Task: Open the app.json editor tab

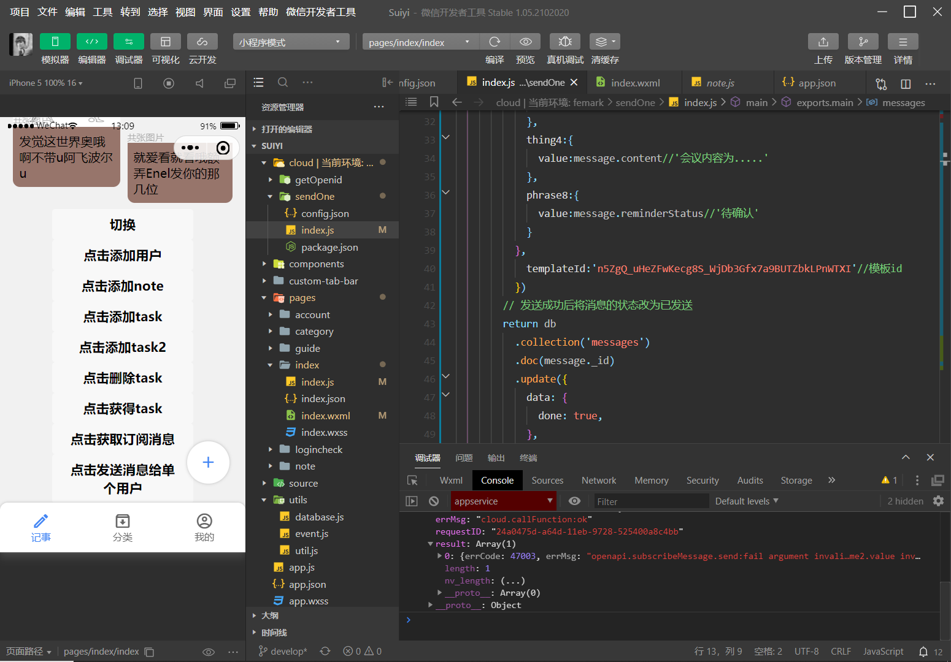Action: pos(816,83)
